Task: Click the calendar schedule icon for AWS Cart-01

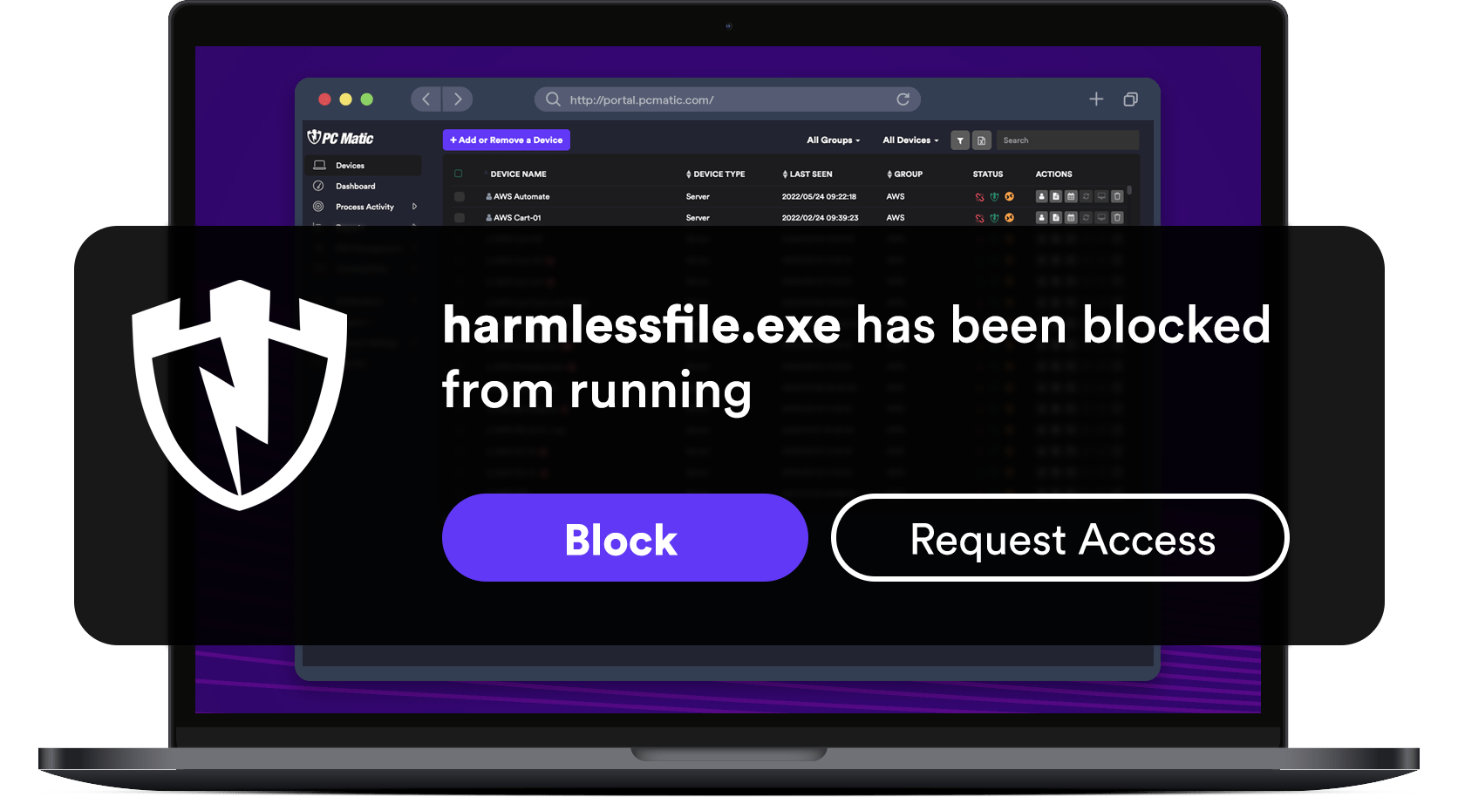Action: tap(1071, 218)
